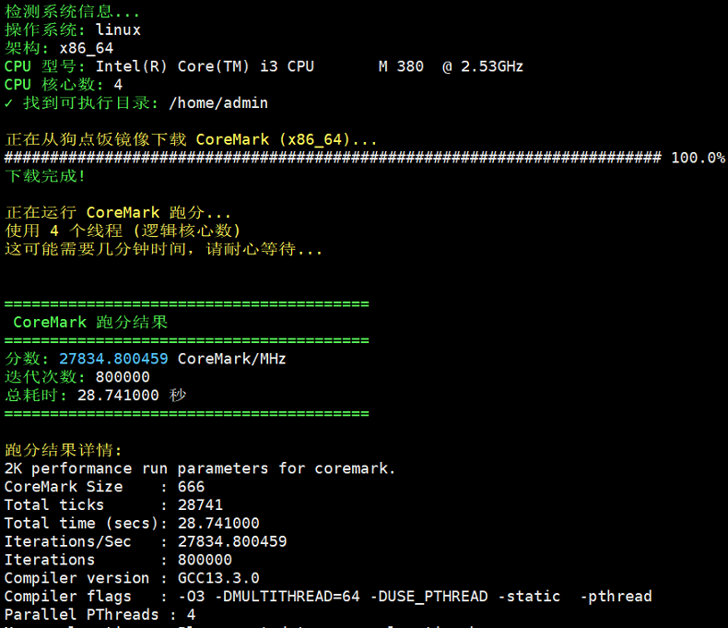Click the blue score 27834.800459
Image resolution: width=728 pixels, height=628 pixels.
coord(114,358)
